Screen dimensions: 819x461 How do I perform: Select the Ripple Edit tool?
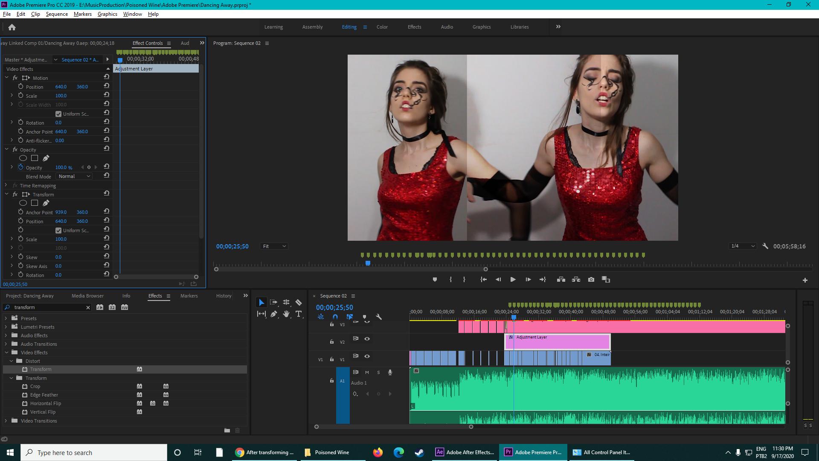pos(286,303)
